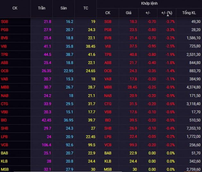Click the Sàn column header
The width and height of the screenshot is (202, 172).
63,8
